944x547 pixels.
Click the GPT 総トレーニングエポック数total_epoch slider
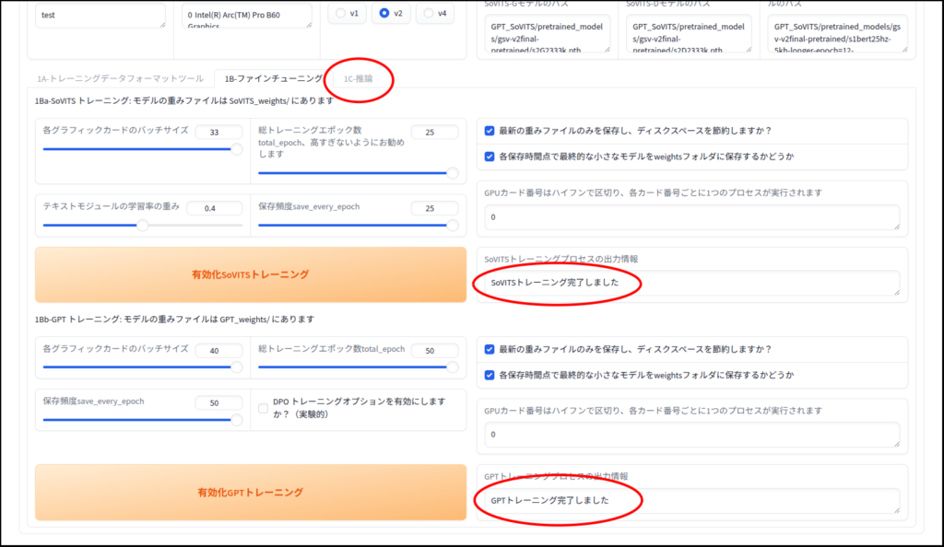(x=355, y=367)
